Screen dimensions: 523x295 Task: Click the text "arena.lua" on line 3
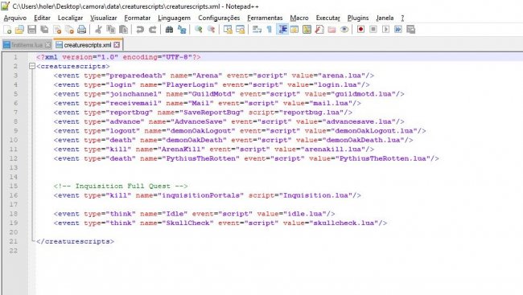(342, 76)
